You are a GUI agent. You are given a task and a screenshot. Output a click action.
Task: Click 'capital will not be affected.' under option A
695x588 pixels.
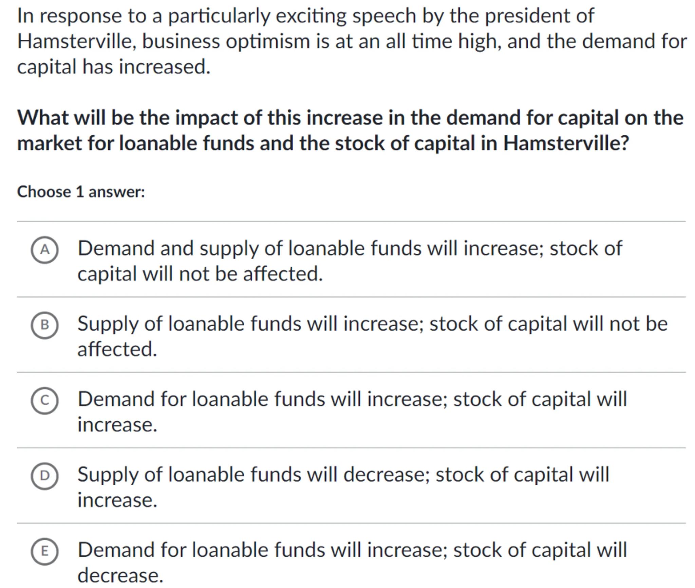[x=200, y=274]
